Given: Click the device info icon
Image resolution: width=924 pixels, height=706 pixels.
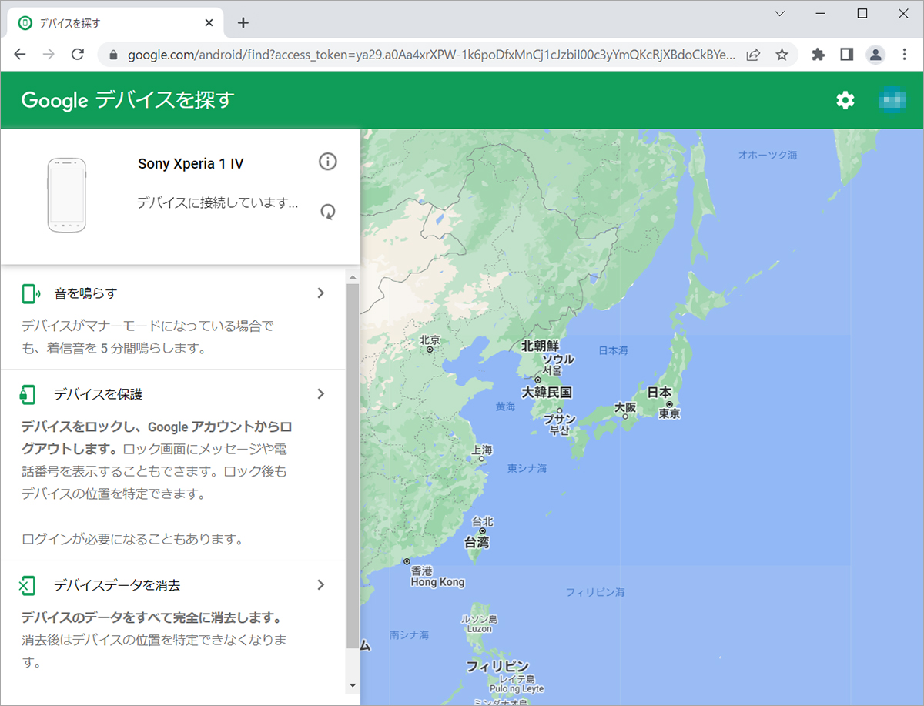Looking at the screenshot, I should [328, 161].
